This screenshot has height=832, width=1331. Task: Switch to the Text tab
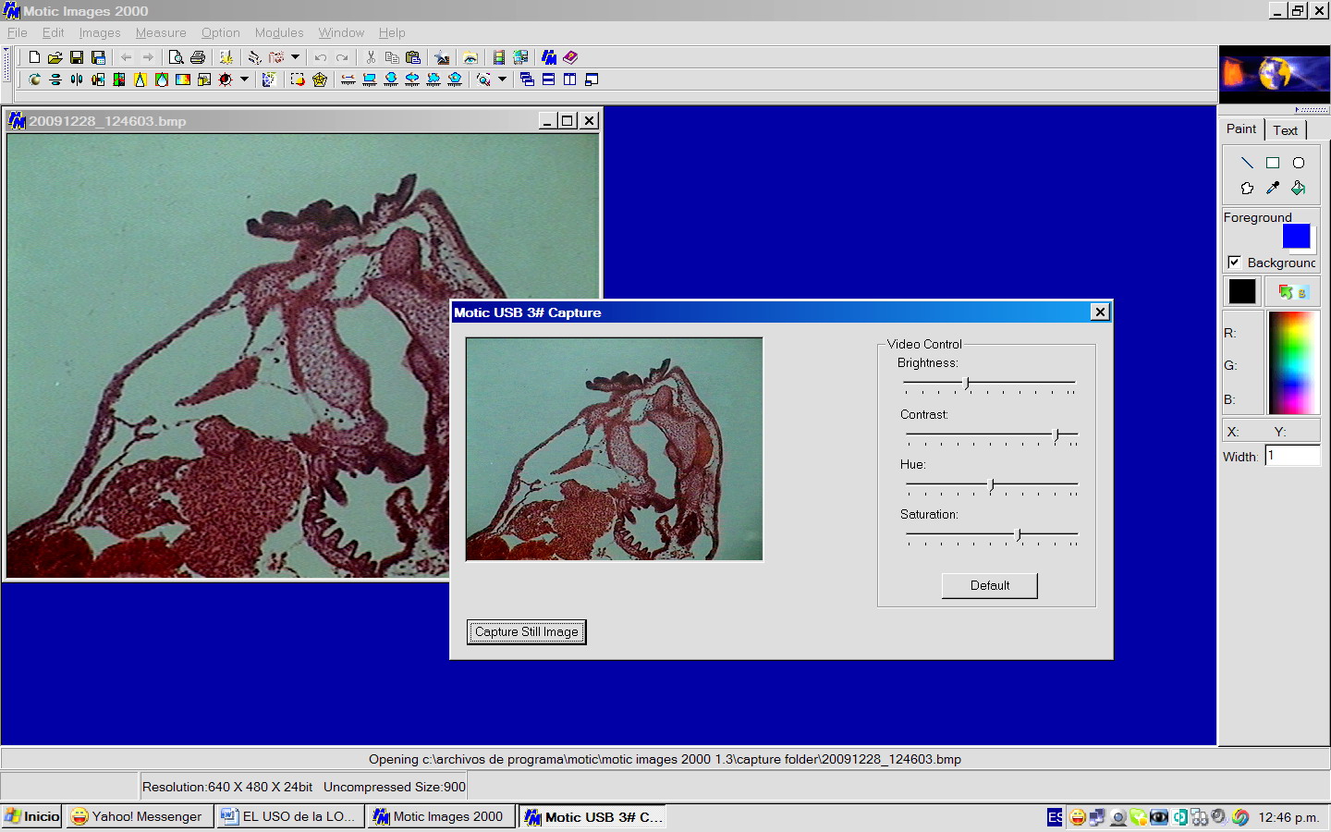click(1285, 129)
